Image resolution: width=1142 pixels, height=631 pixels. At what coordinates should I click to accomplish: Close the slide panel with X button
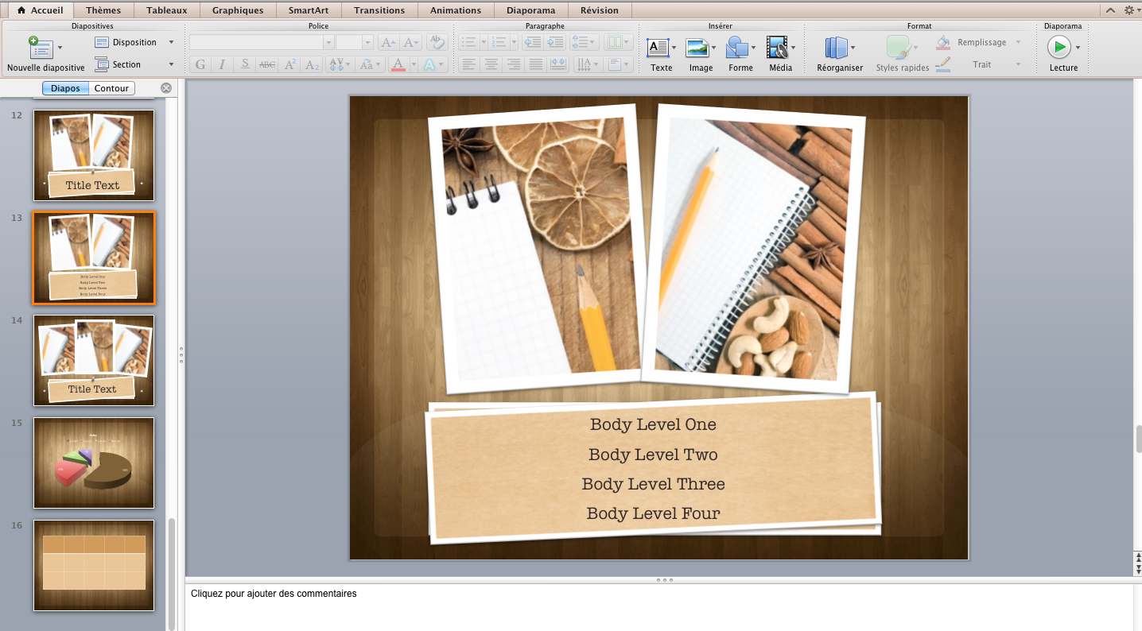click(165, 88)
